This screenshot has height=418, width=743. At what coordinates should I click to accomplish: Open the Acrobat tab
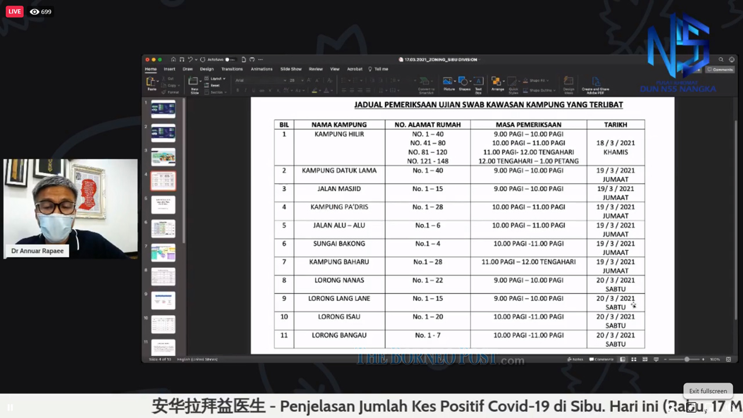tap(355, 69)
